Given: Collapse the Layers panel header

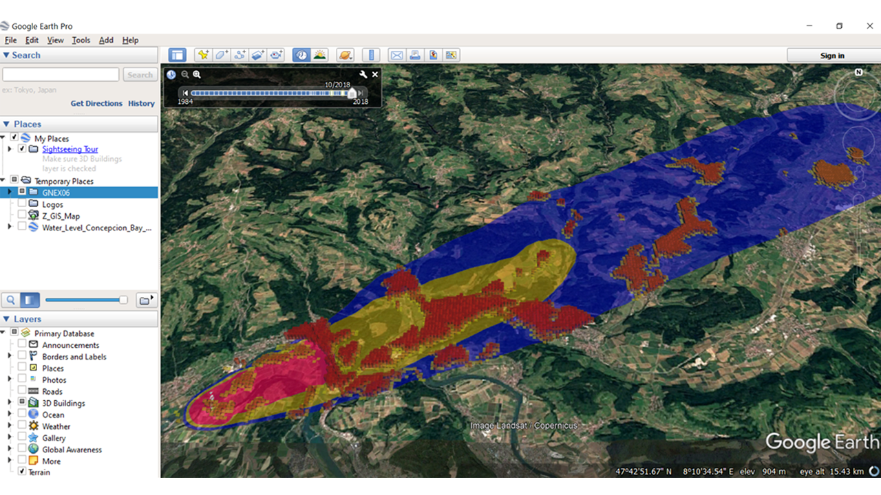Looking at the screenshot, I should click(x=79, y=319).
